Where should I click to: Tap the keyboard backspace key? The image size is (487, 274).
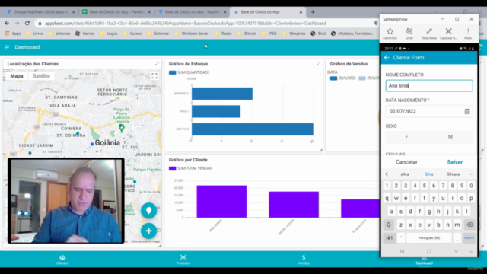tap(469, 225)
